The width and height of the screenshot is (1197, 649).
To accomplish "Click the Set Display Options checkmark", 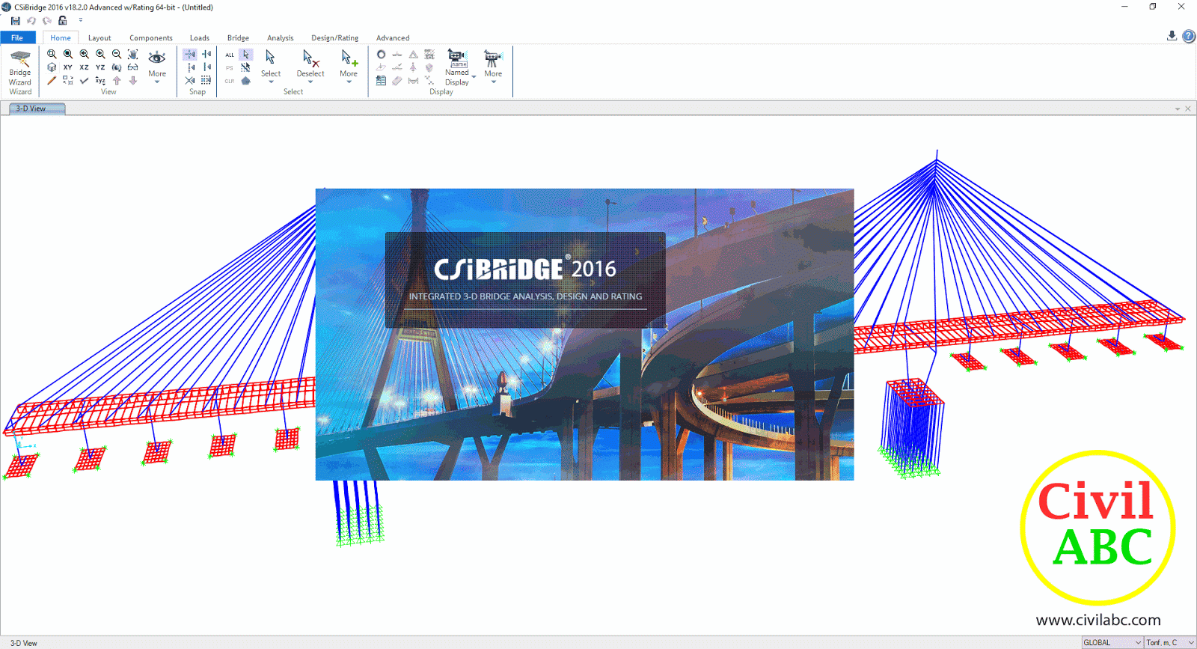I will 84,81.
